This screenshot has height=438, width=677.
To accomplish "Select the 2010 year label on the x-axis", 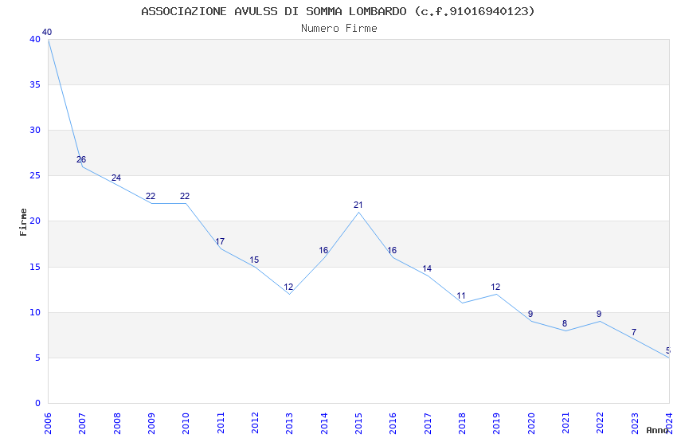I will (x=186, y=424).
